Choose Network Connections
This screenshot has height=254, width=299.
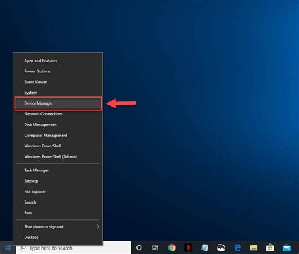pyautogui.click(x=58, y=114)
